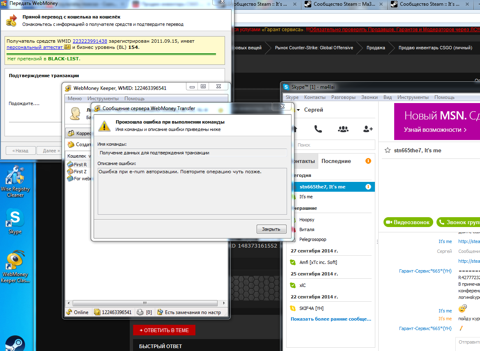
Task: Click the Keeper horizontal scrollbar thumb
Action: pyautogui.click(x=145, y=303)
